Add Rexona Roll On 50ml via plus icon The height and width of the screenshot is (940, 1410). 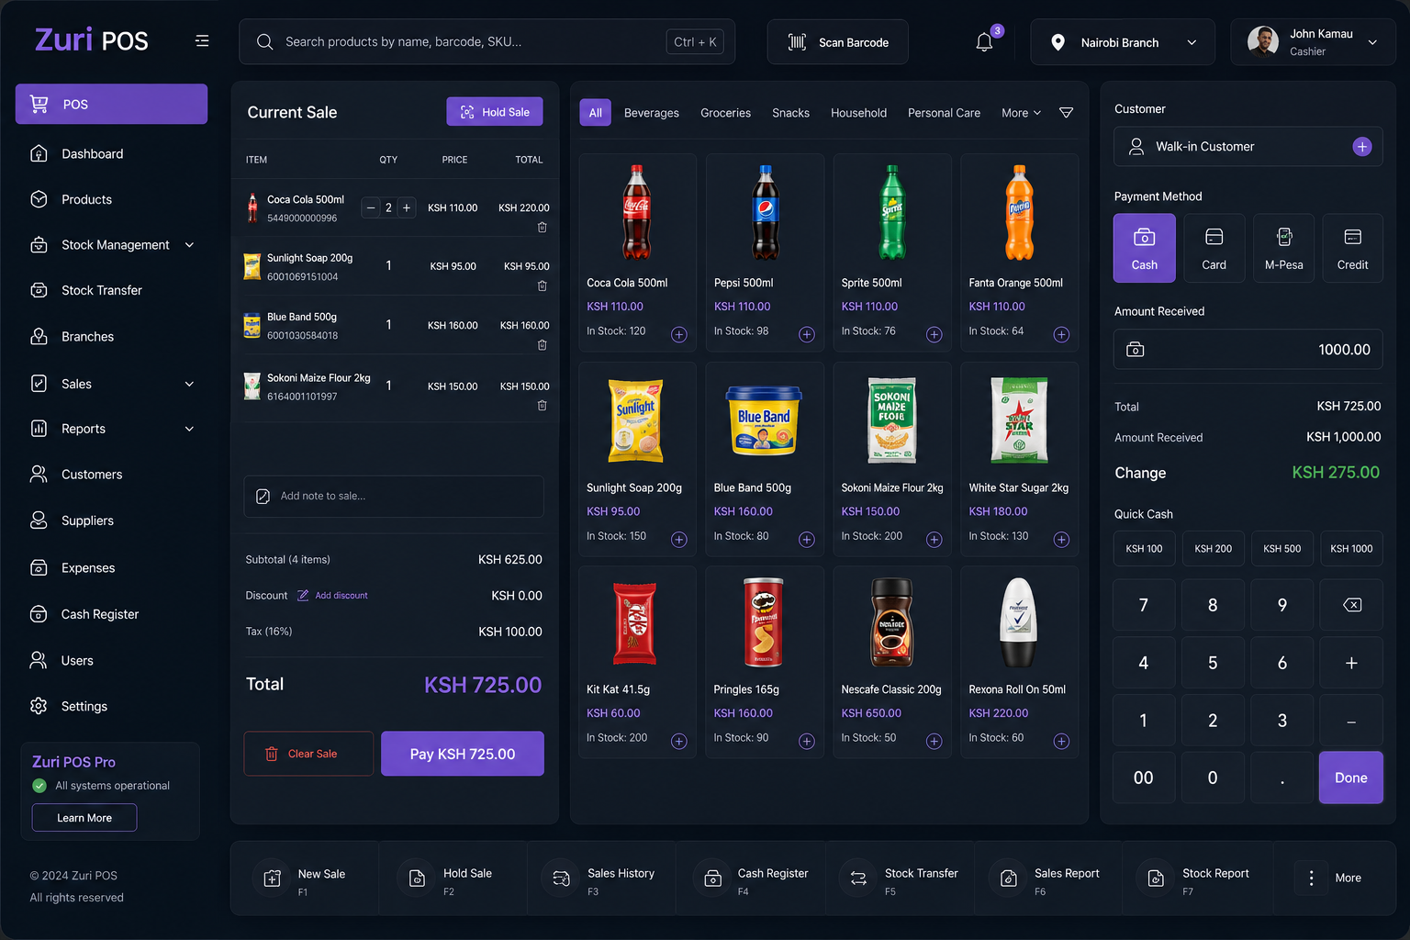pos(1061,741)
